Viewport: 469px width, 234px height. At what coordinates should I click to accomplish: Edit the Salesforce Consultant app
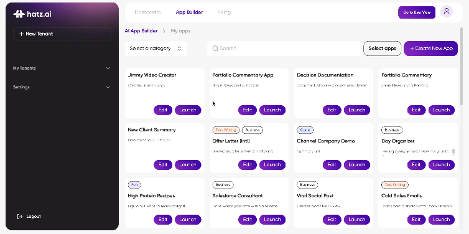pos(248,219)
